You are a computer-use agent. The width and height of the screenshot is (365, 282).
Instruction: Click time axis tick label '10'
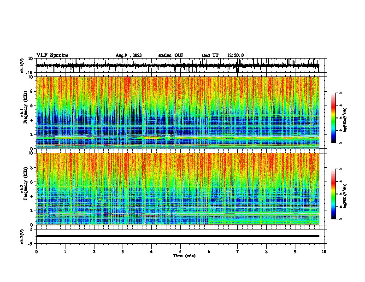pyautogui.click(x=324, y=252)
